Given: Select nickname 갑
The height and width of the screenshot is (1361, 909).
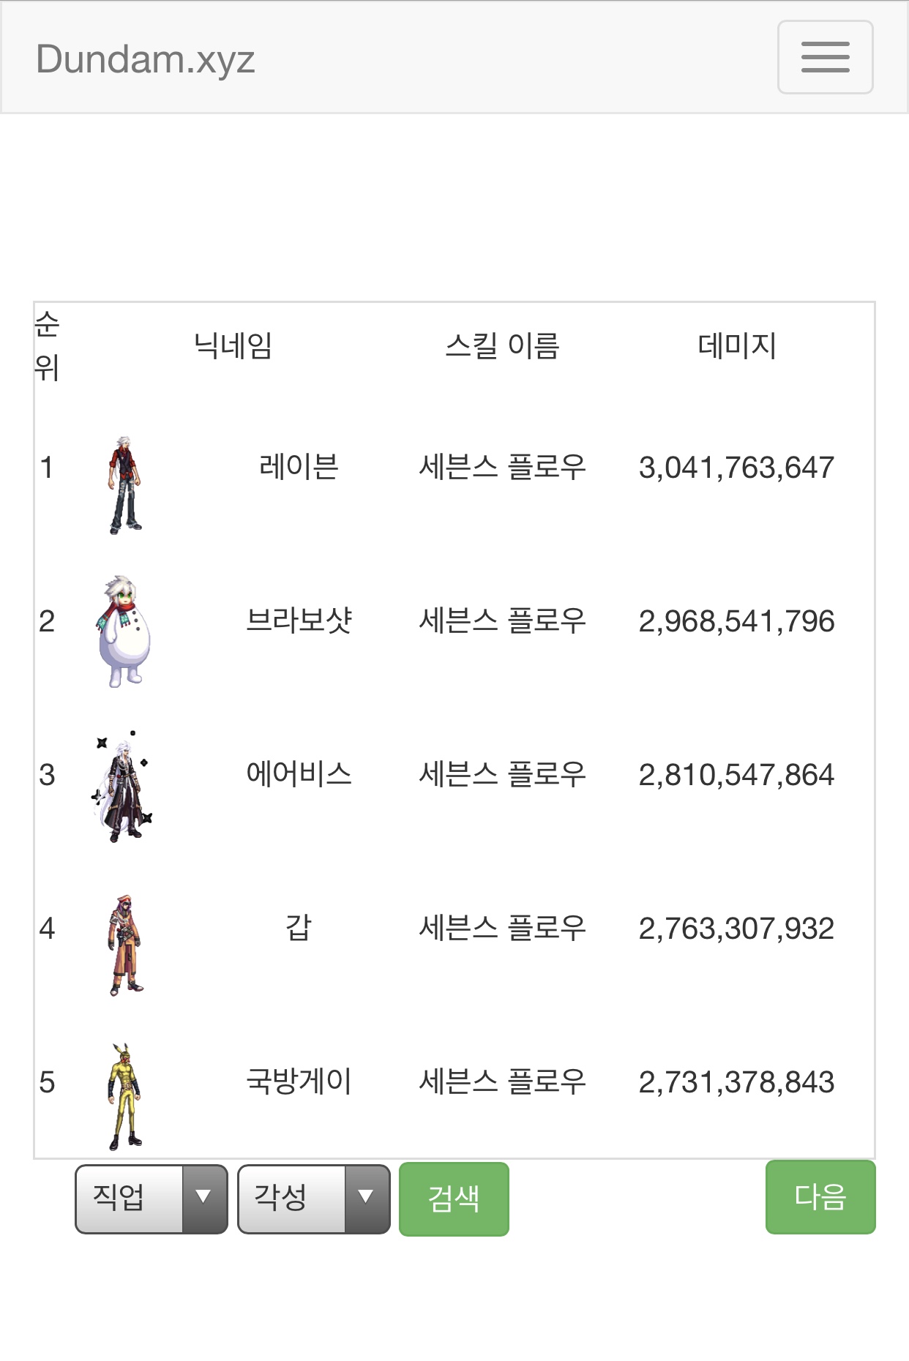Looking at the screenshot, I should pos(299,928).
